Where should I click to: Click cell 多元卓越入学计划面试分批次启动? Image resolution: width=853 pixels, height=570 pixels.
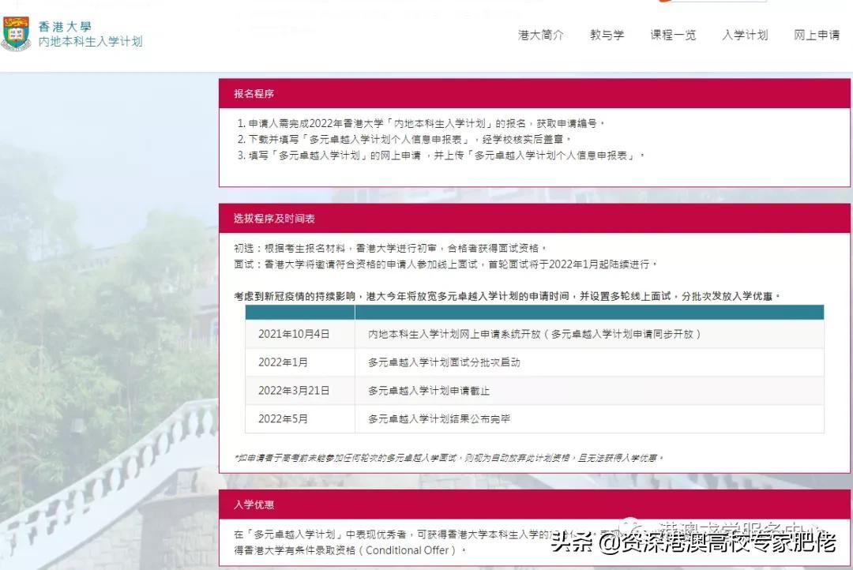point(589,362)
